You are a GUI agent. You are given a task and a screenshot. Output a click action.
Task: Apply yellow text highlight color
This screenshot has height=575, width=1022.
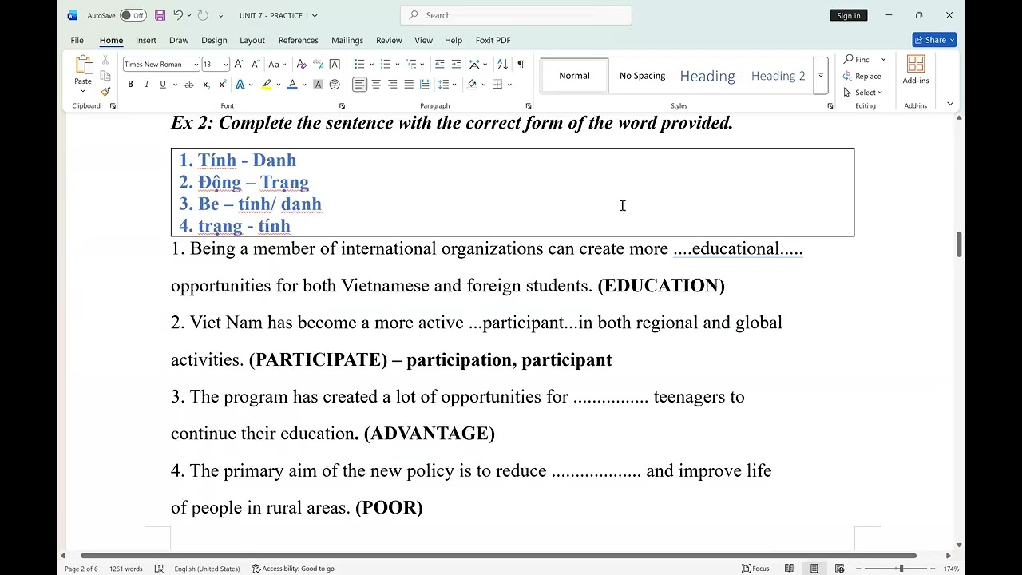click(267, 85)
